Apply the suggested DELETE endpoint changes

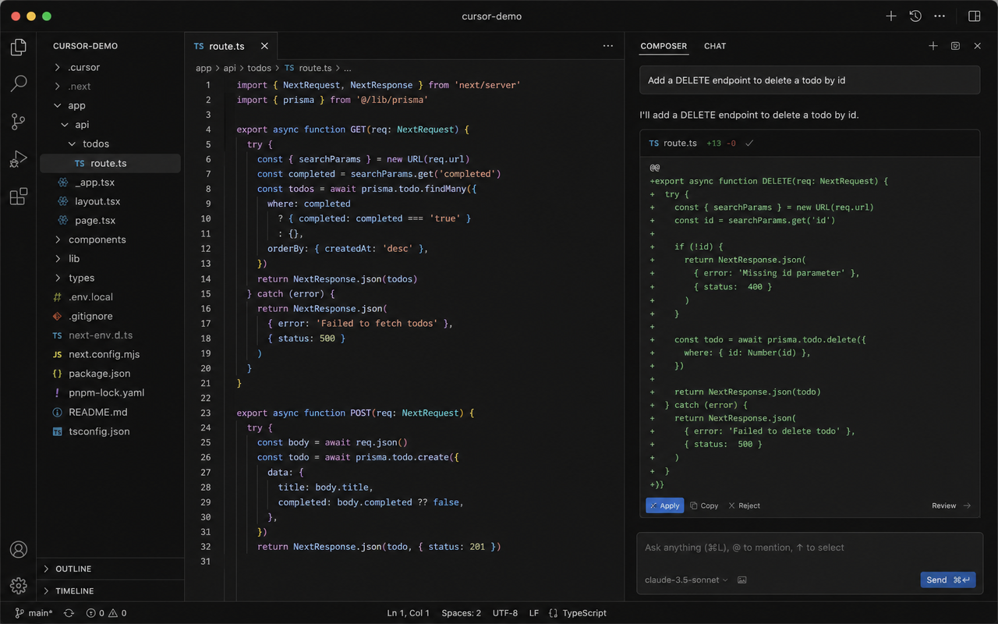[664, 505]
